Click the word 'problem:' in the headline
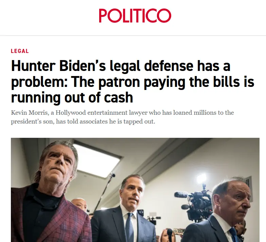This screenshot has width=266, height=242. tap(39, 82)
